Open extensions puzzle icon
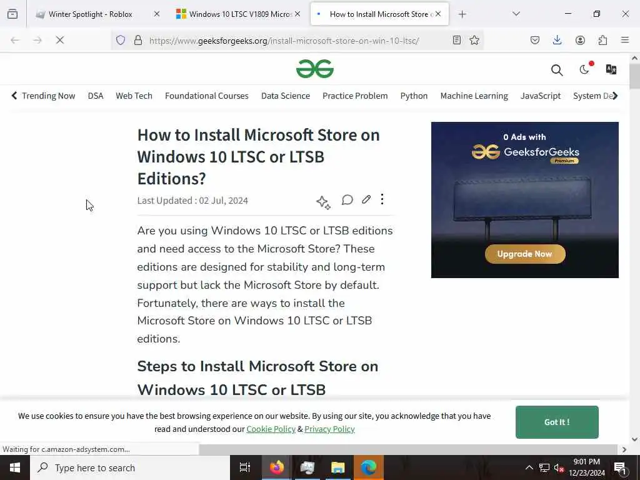This screenshot has width=640, height=480. click(x=602, y=40)
